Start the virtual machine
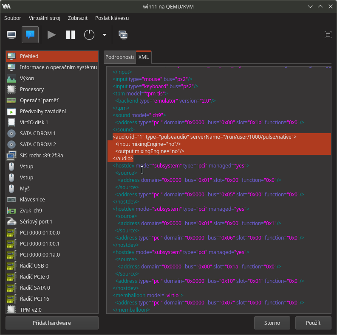The width and height of the screenshot is (337, 335). click(51, 35)
